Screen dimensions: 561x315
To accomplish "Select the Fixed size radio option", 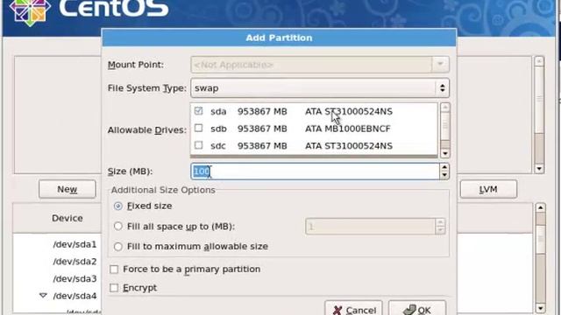I will click(118, 206).
